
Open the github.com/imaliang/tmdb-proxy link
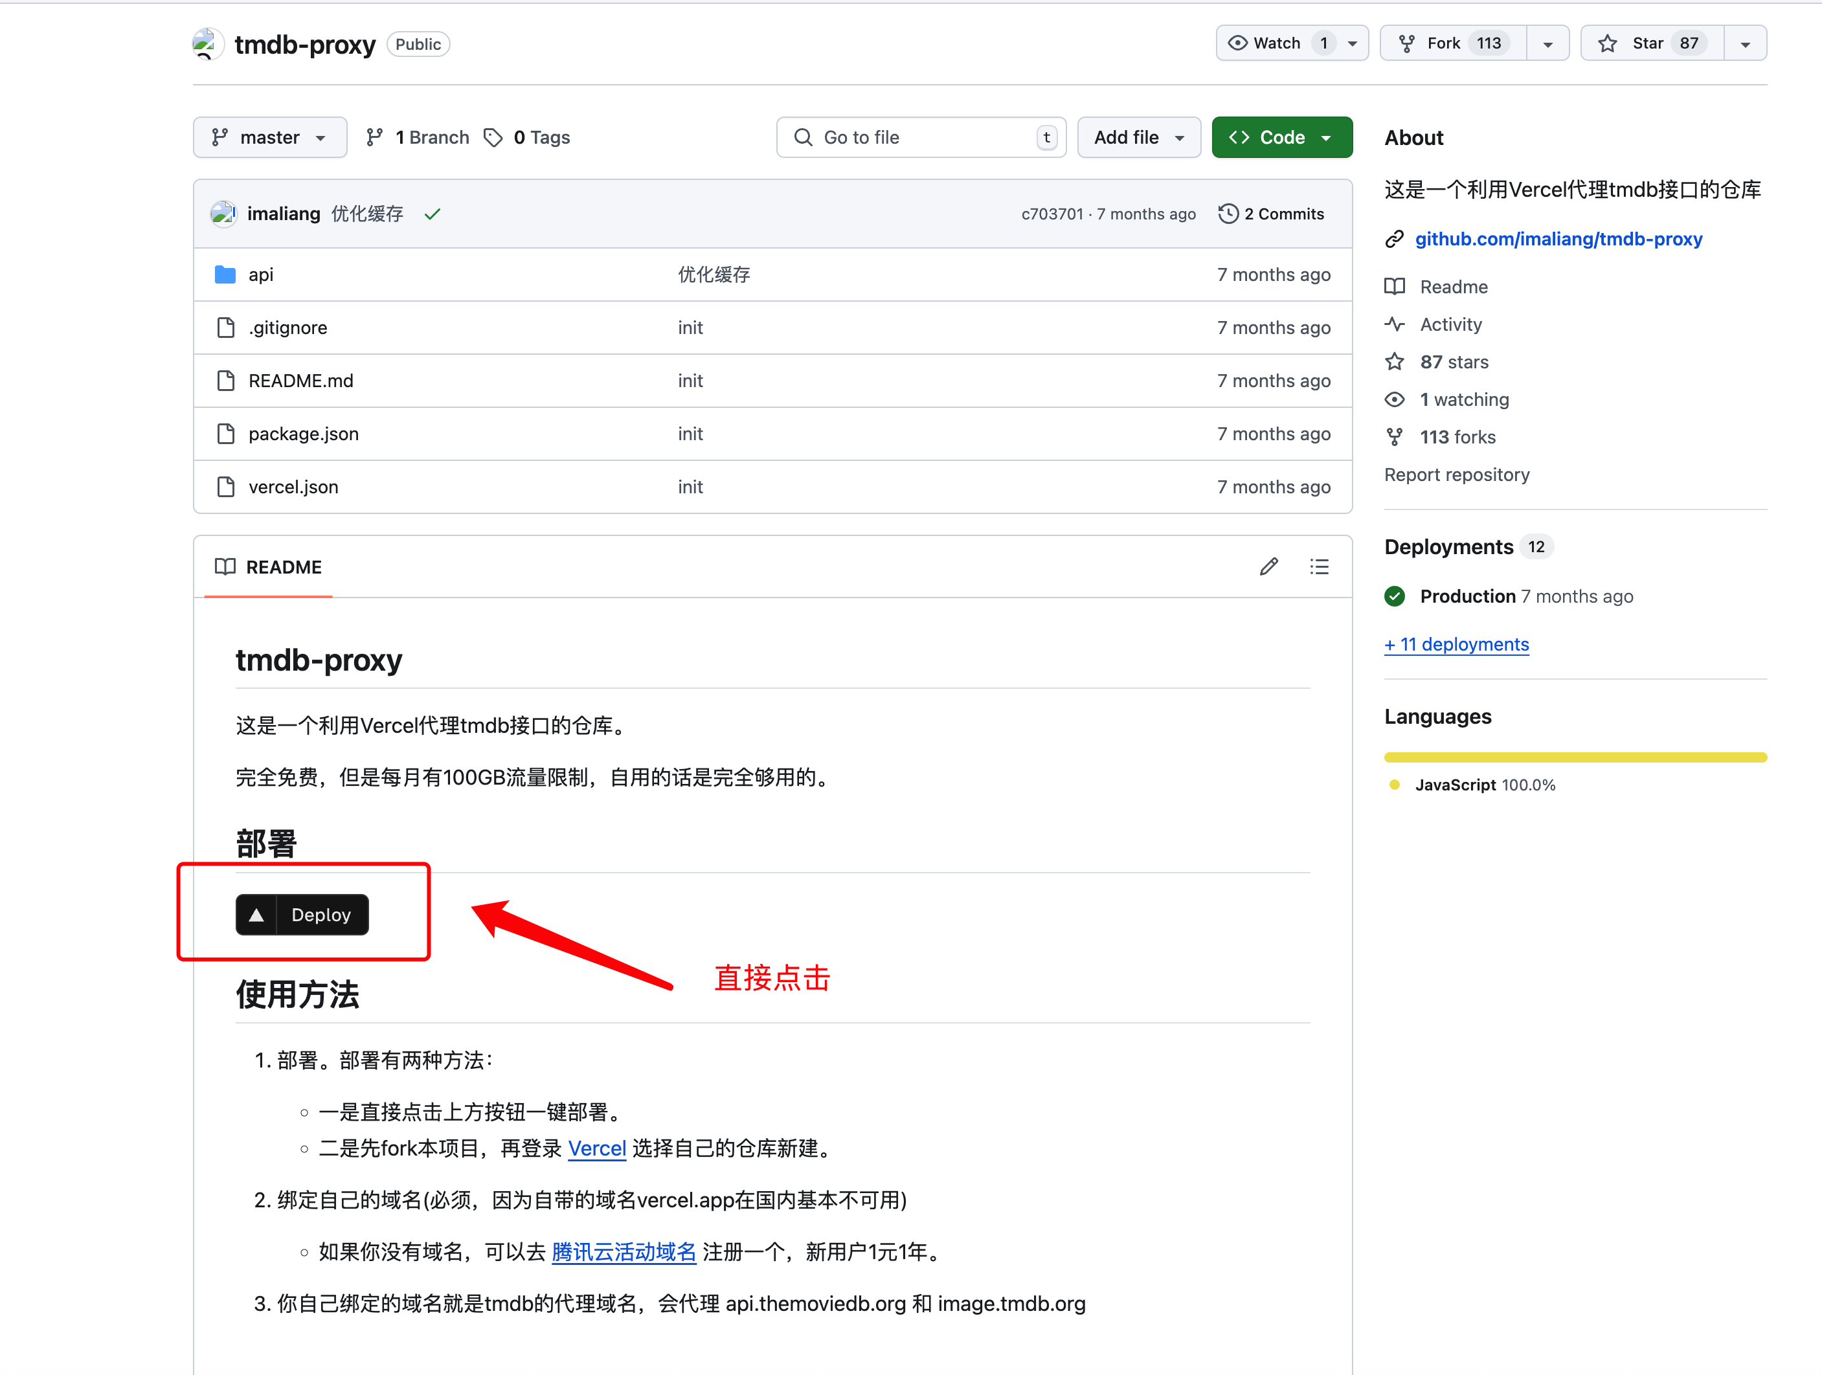pyautogui.click(x=1558, y=239)
